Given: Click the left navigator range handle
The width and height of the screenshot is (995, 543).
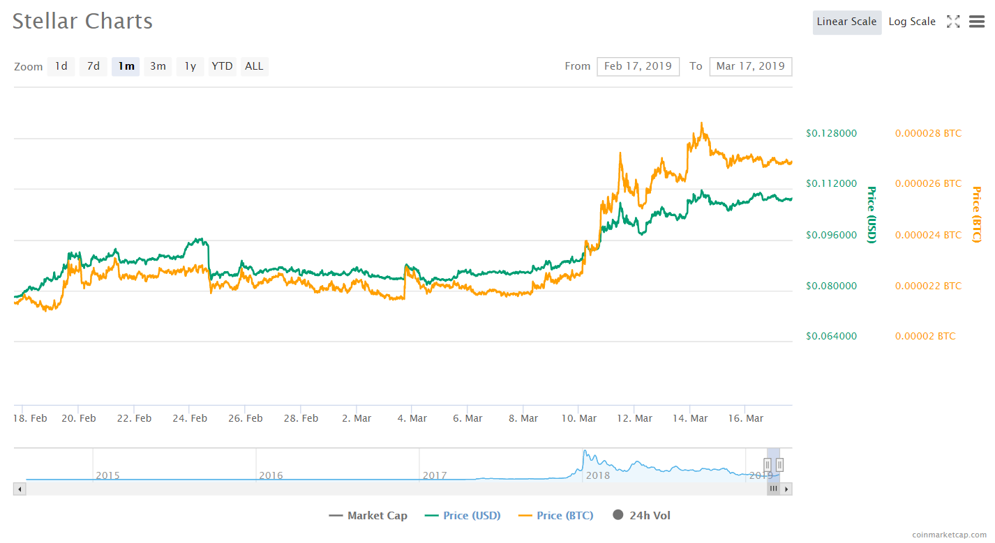Looking at the screenshot, I should click(x=767, y=465).
